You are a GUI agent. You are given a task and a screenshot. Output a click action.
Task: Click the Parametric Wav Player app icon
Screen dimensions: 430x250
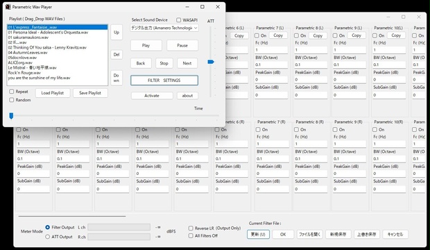tap(8, 7)
